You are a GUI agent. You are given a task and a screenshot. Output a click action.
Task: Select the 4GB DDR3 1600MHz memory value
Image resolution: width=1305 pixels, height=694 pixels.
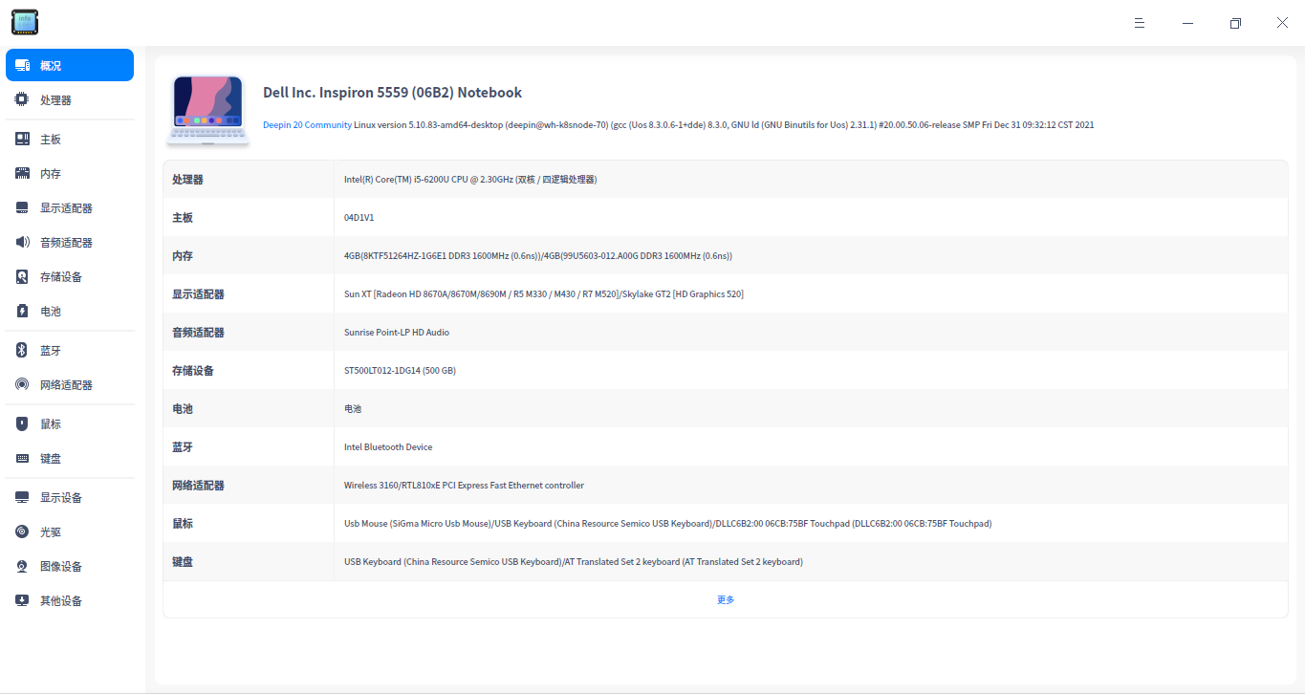pos(538,256)
